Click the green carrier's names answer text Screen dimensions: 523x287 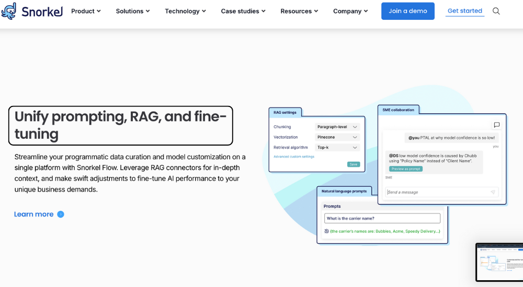pyautogui.click(x=385, y=231)
